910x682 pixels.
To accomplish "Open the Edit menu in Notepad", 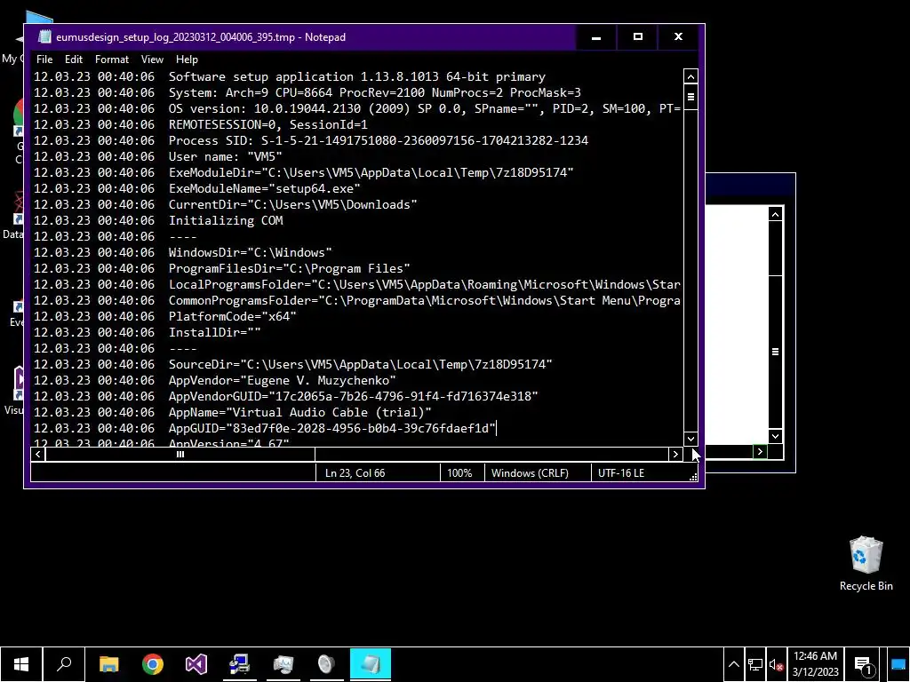I will click(x=74, y=59).
